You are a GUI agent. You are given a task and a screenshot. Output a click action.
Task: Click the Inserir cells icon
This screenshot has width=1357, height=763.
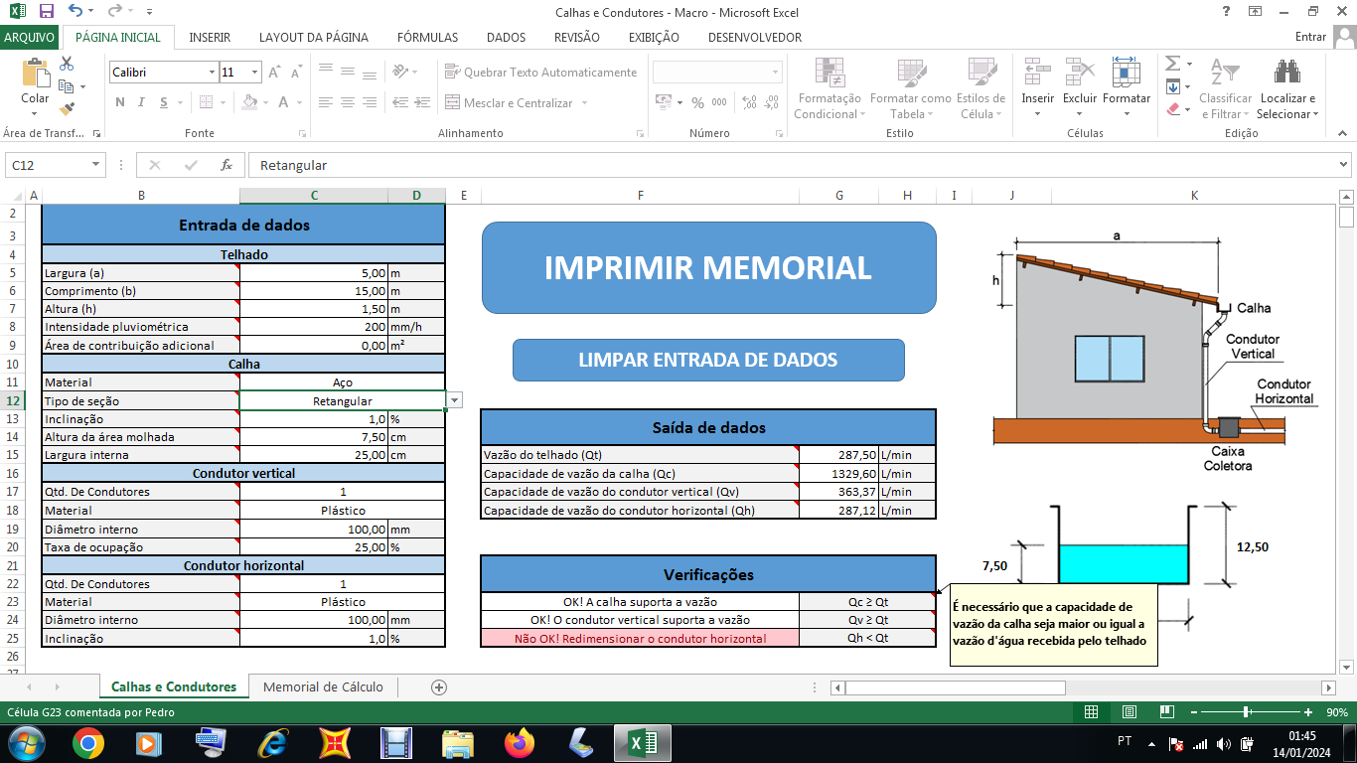1037,73
